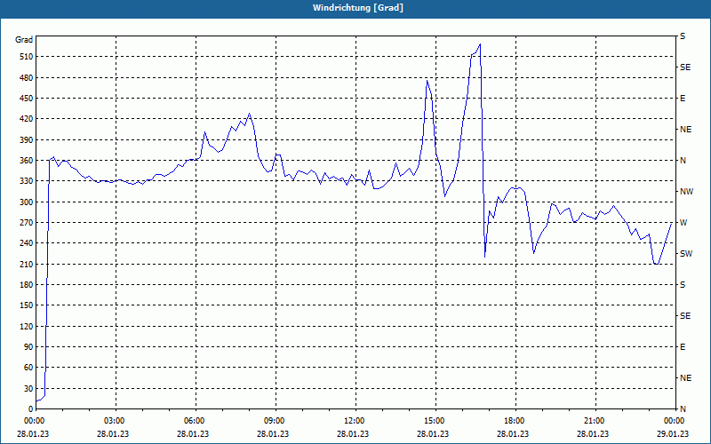Click the 510 y-axis value

point(27,57)
